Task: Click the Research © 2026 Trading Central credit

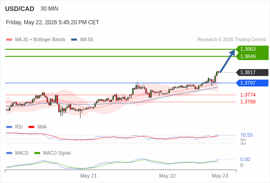Action: pyautogui.click(x=232, y=40)
